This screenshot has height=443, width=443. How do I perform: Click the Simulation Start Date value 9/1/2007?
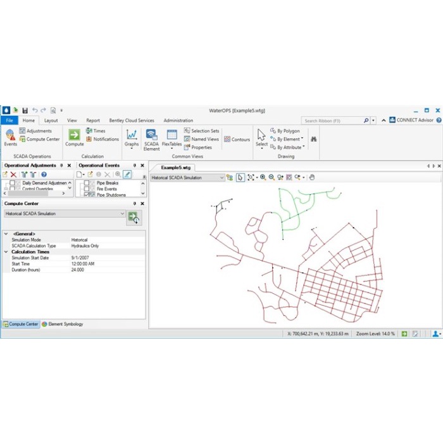[80, 258]
